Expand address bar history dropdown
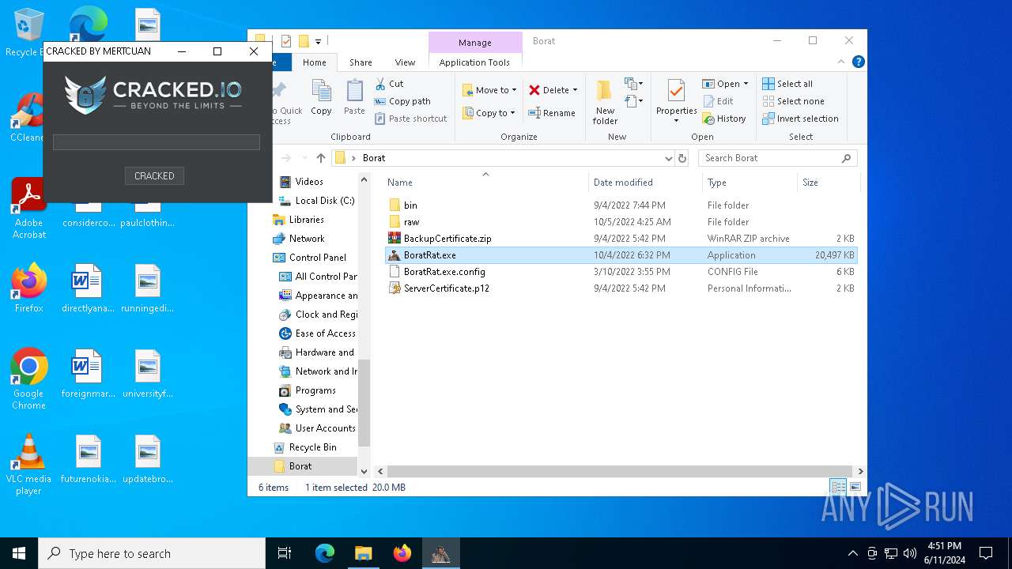Image resolution: width=1012 pixels, height=569 pixels. click(x=669, y=158)
